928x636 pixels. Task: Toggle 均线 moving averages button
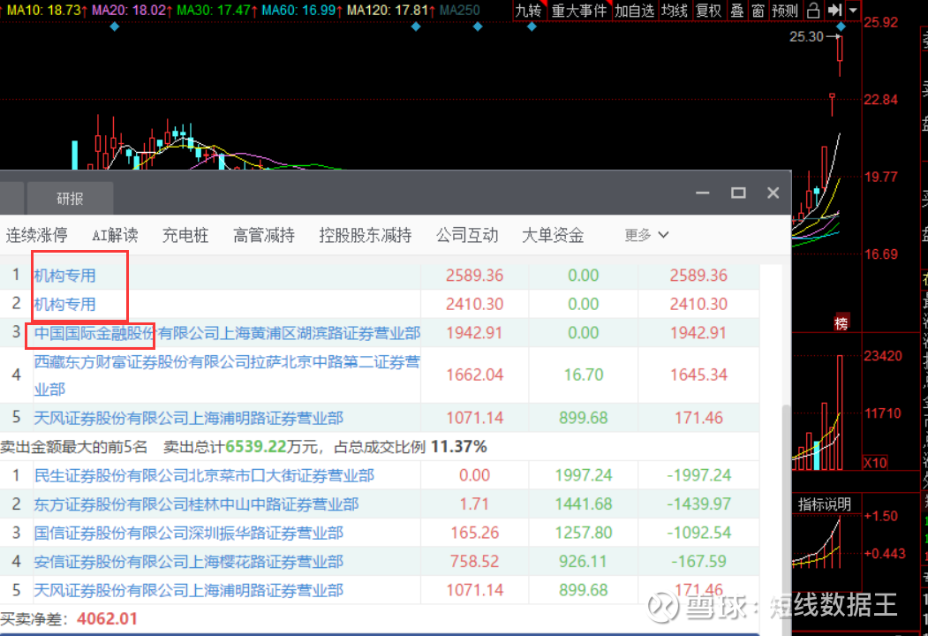(x=675, y=11)
